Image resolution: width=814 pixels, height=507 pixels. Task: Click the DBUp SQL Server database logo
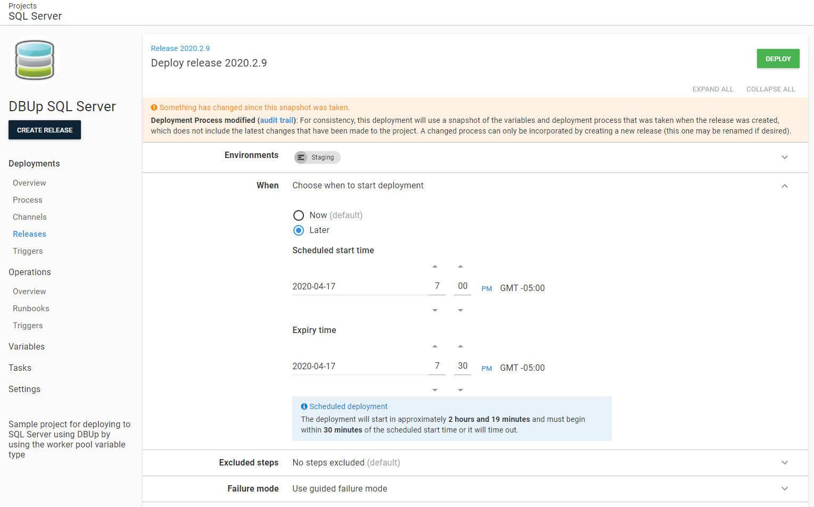(35, 60)
